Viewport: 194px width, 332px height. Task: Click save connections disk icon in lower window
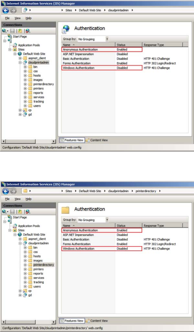tap(12, 212)
